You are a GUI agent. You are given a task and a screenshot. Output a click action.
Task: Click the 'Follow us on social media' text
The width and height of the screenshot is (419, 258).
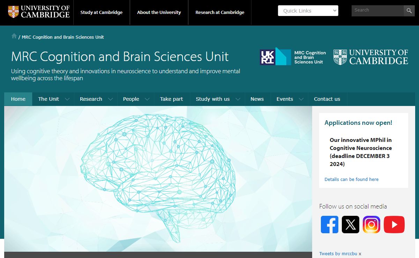(x=353, y=206)
